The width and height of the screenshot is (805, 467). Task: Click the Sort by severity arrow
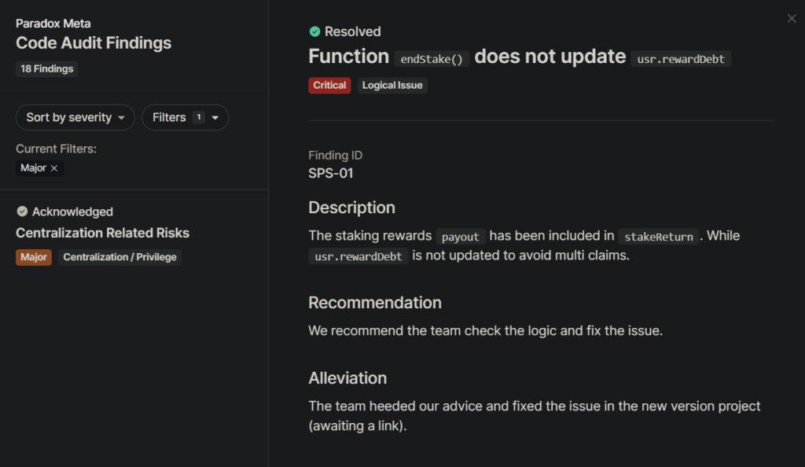point(121,118)
